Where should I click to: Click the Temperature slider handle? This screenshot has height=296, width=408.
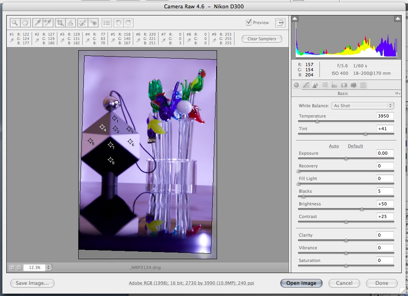[x=317, y=121]
